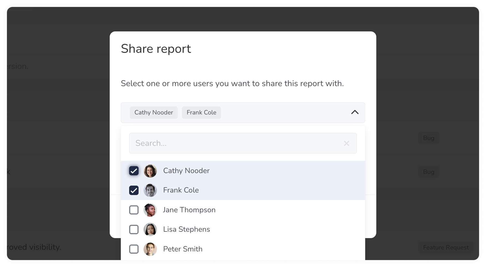Screen dimensions: 486x267
Task: Click Cathy Nooder's profile picture
Action: click(x=150, y=171)
